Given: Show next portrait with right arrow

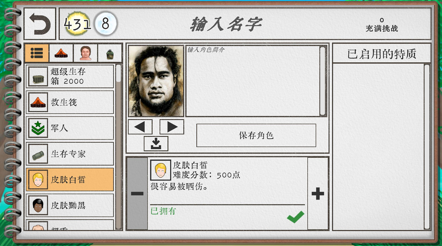Looking at the screenshot, I should click(172, 127).
